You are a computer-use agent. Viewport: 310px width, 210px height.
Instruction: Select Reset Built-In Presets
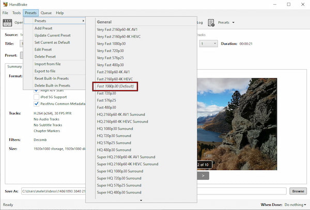pyautogui.click(x=52, y=78)
